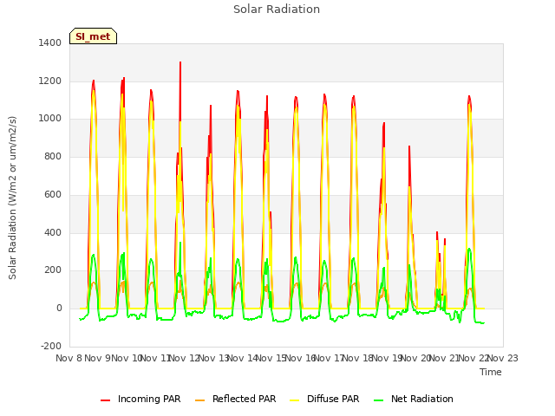Click the 200 y-axis tick label
Screen dimensions: 555x416
tap(53, 270)
